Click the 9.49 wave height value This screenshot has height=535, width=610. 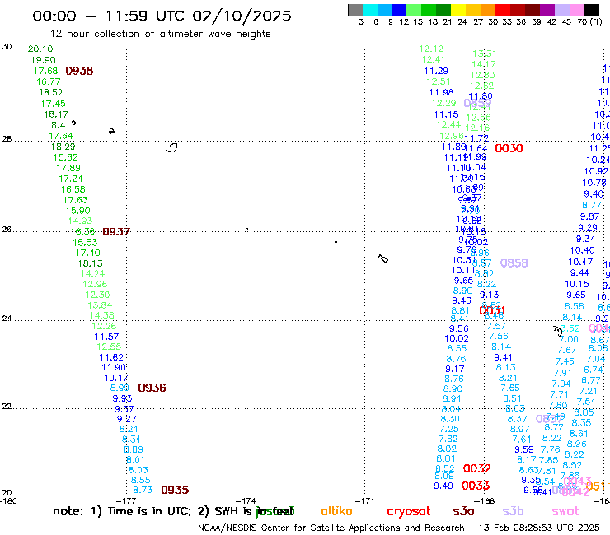click(443, 486)
